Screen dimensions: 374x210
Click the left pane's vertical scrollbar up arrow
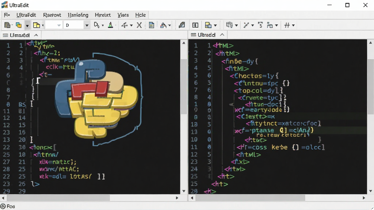(184, 43)
